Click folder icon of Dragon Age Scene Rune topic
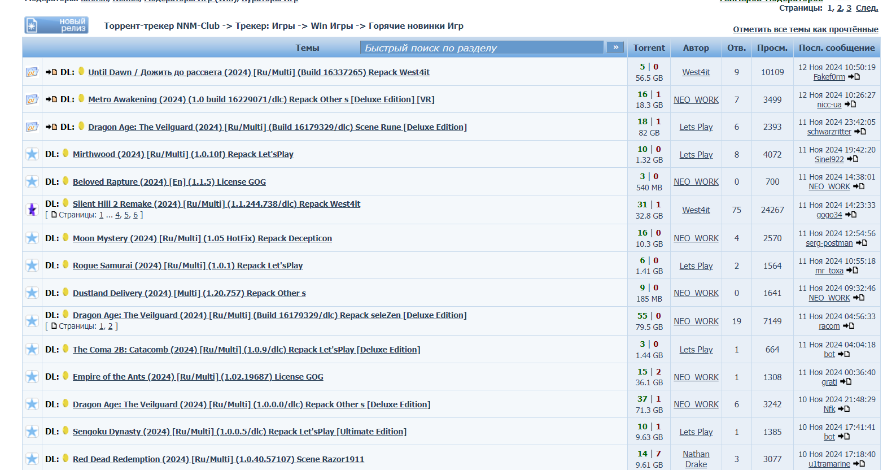The height and width of the screenshot is (470, 896). (x=32, y=127)
